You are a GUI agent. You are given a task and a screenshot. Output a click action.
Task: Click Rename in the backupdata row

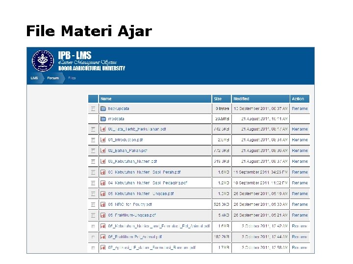pos(300,109)
